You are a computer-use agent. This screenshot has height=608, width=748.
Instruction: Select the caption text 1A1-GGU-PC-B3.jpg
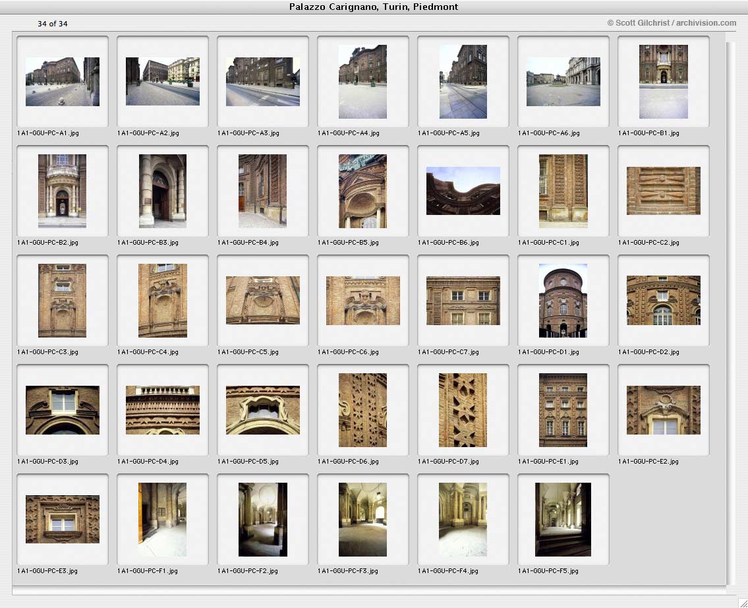pos(148,243)
